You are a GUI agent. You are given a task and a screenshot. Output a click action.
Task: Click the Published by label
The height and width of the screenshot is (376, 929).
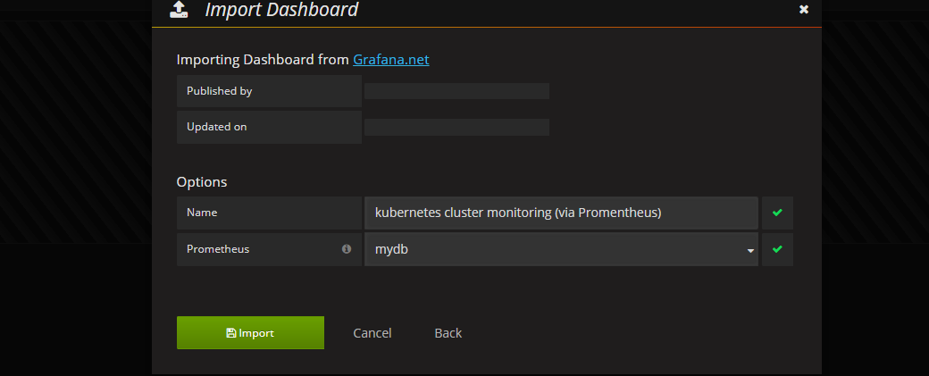[x=212, y=91]
